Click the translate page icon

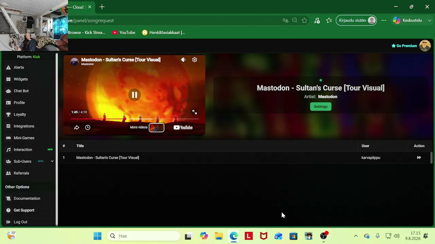[x=285, y=20]
